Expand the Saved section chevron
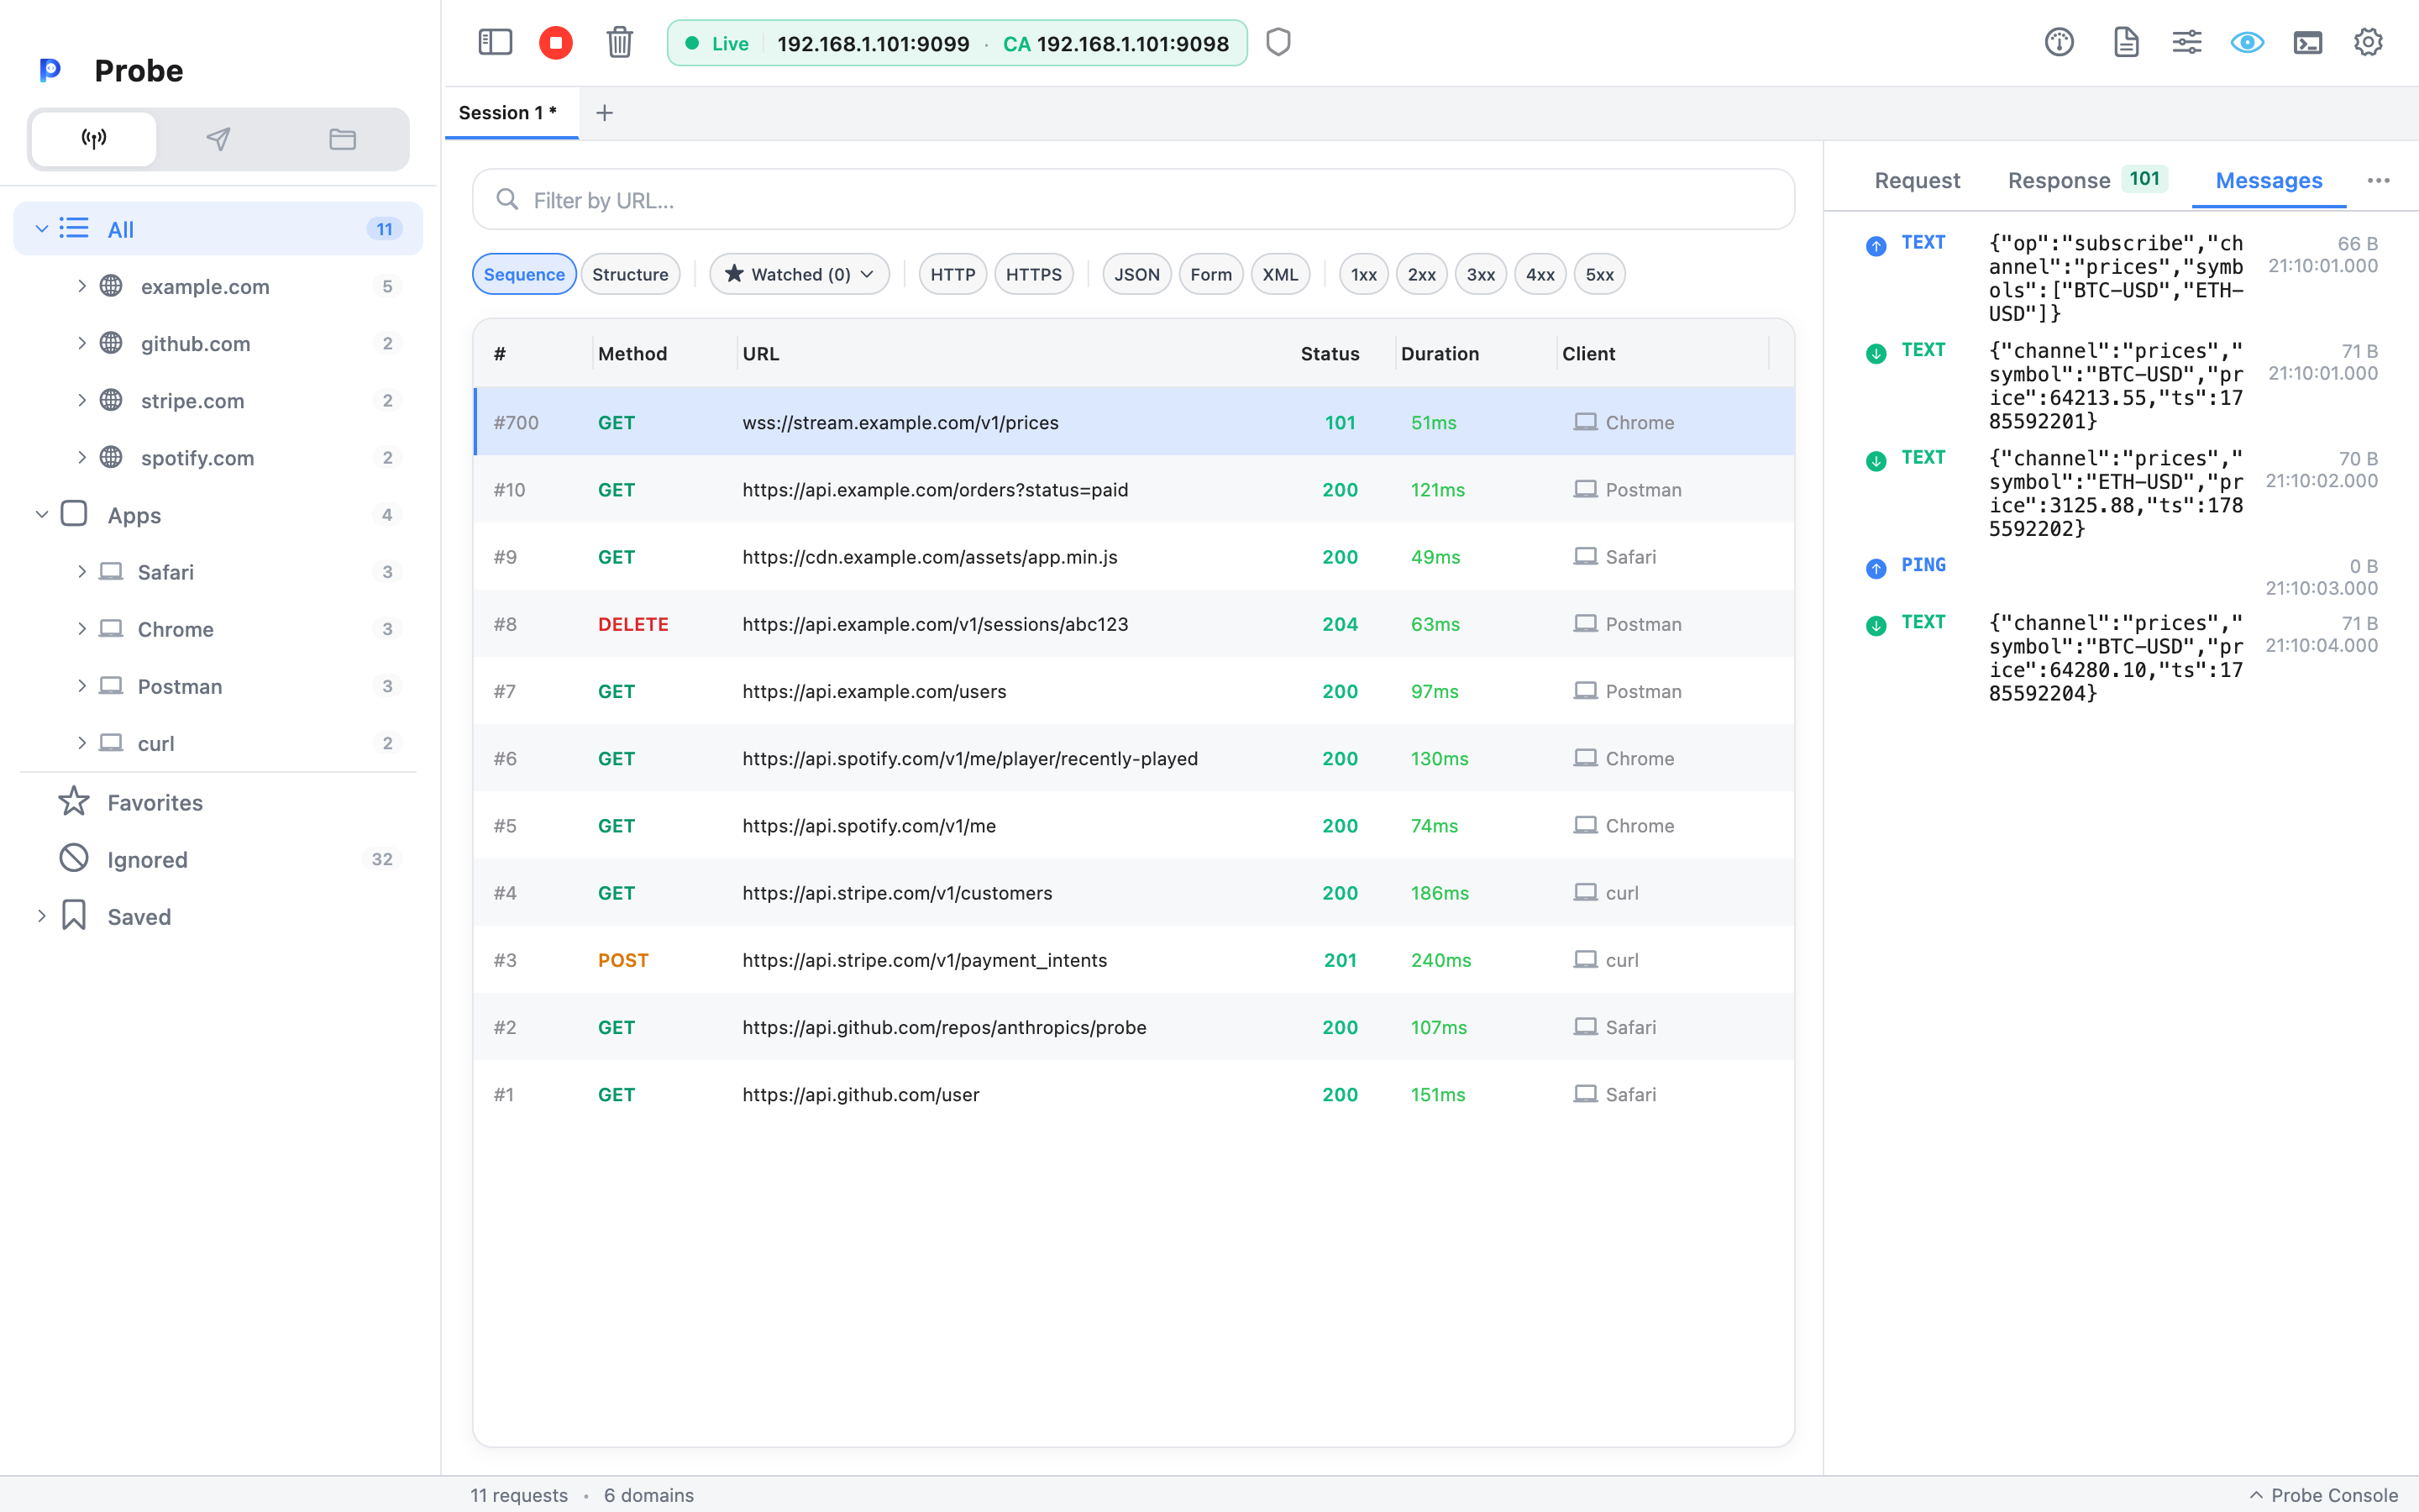2419x1512 pixels. [x=42, y=916]
